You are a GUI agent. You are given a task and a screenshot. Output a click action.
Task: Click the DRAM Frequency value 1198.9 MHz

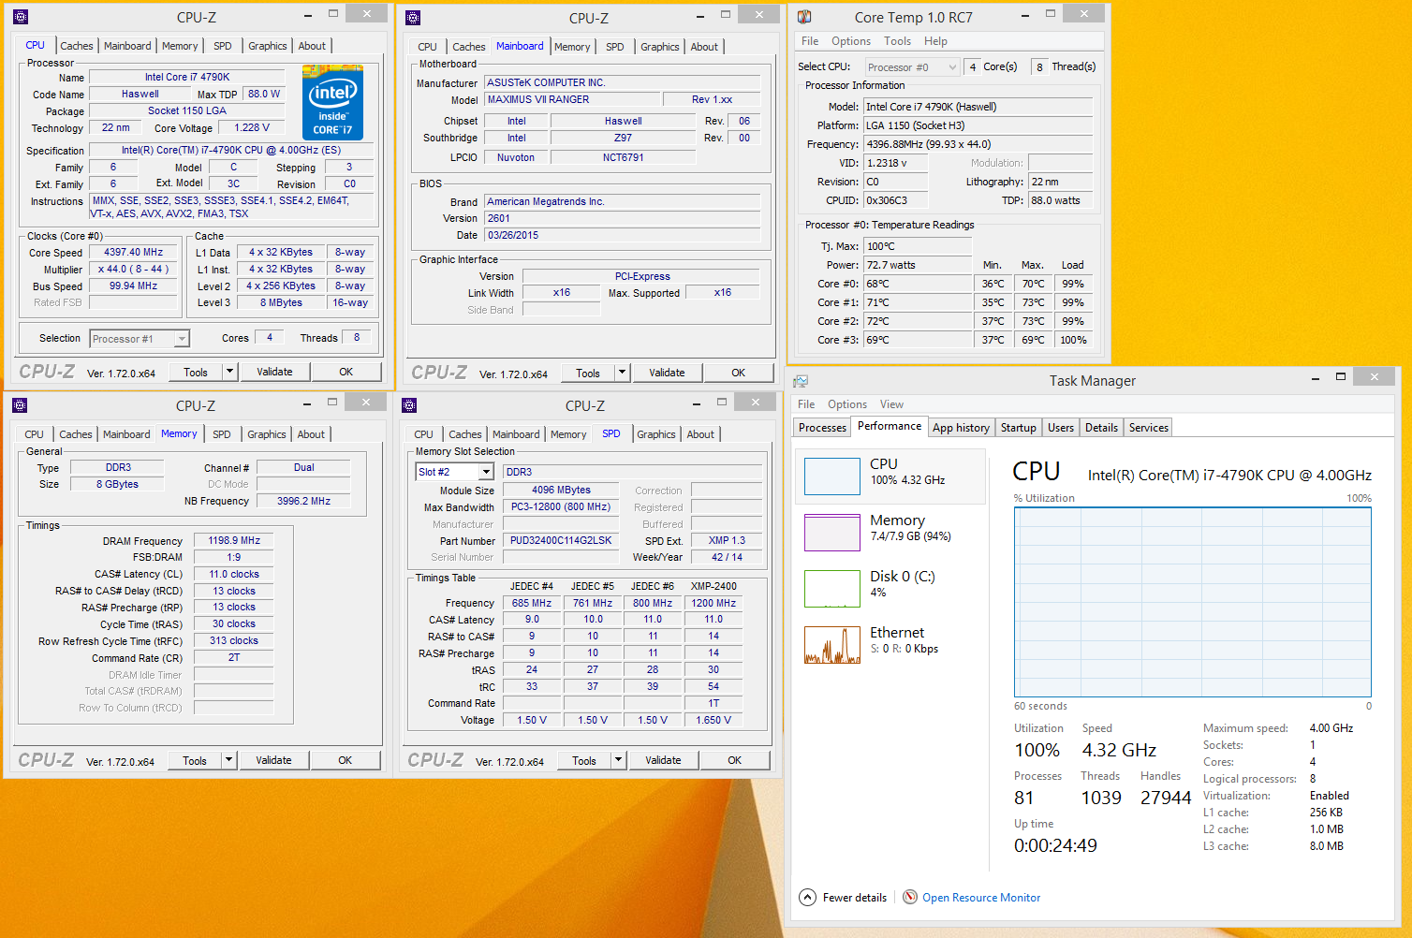coord(234,540)
